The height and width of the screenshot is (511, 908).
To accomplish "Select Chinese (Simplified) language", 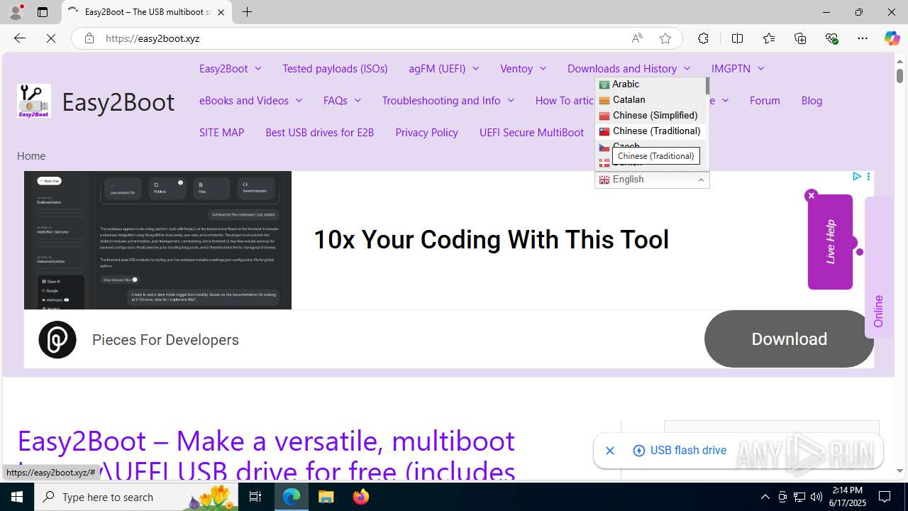I will pyautogui.click(x=650, y=116).
